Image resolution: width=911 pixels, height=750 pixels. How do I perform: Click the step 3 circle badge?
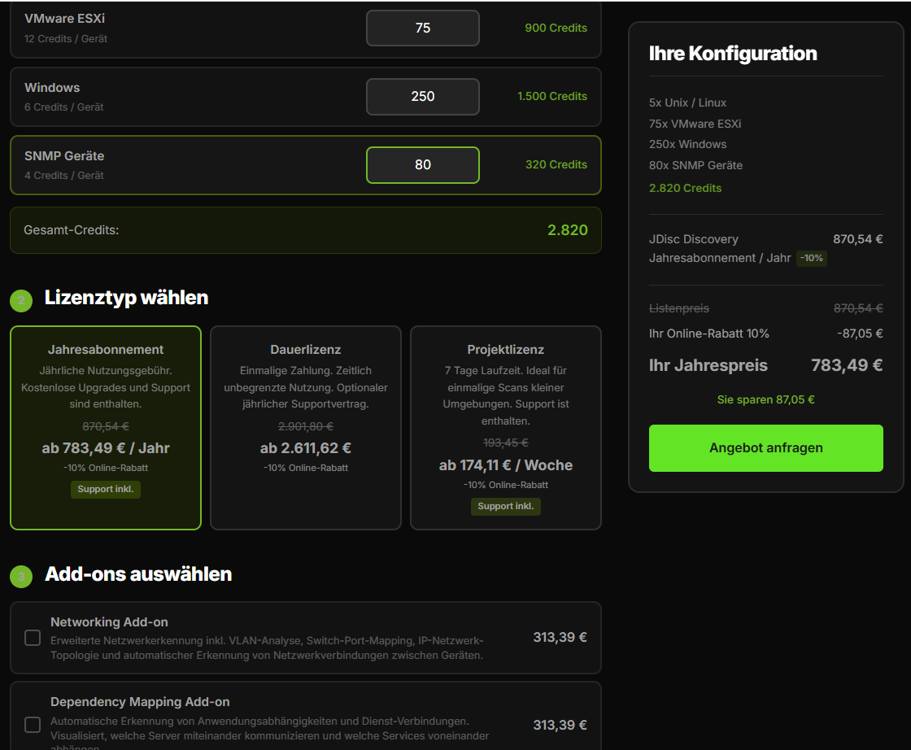click(21, 577)
